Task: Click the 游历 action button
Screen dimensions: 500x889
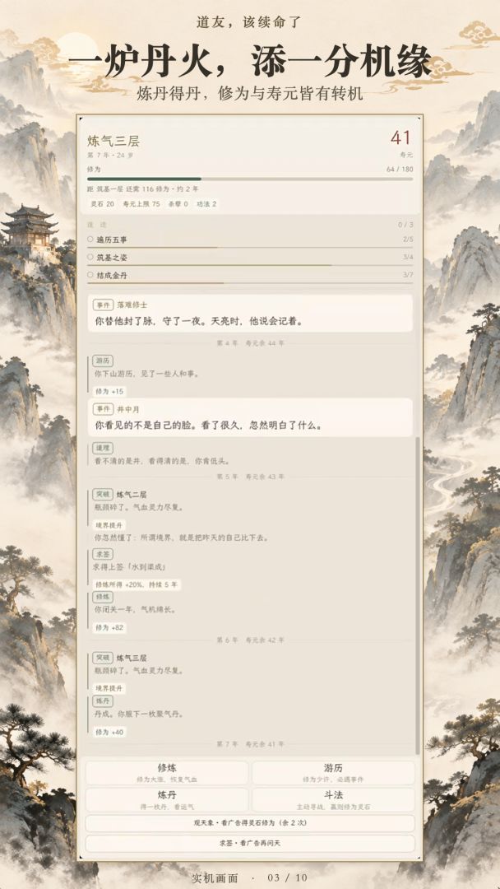Action: click(333, 772)
